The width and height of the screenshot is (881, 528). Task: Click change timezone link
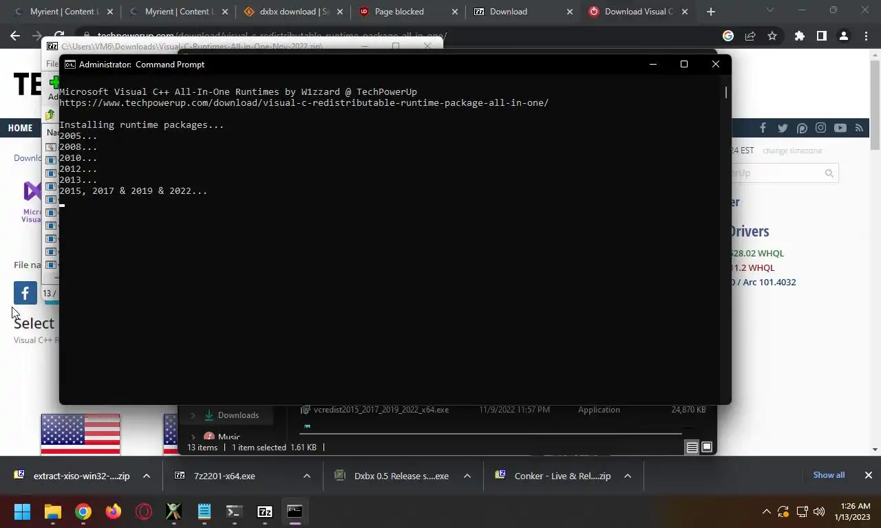[x=792, y=151]
